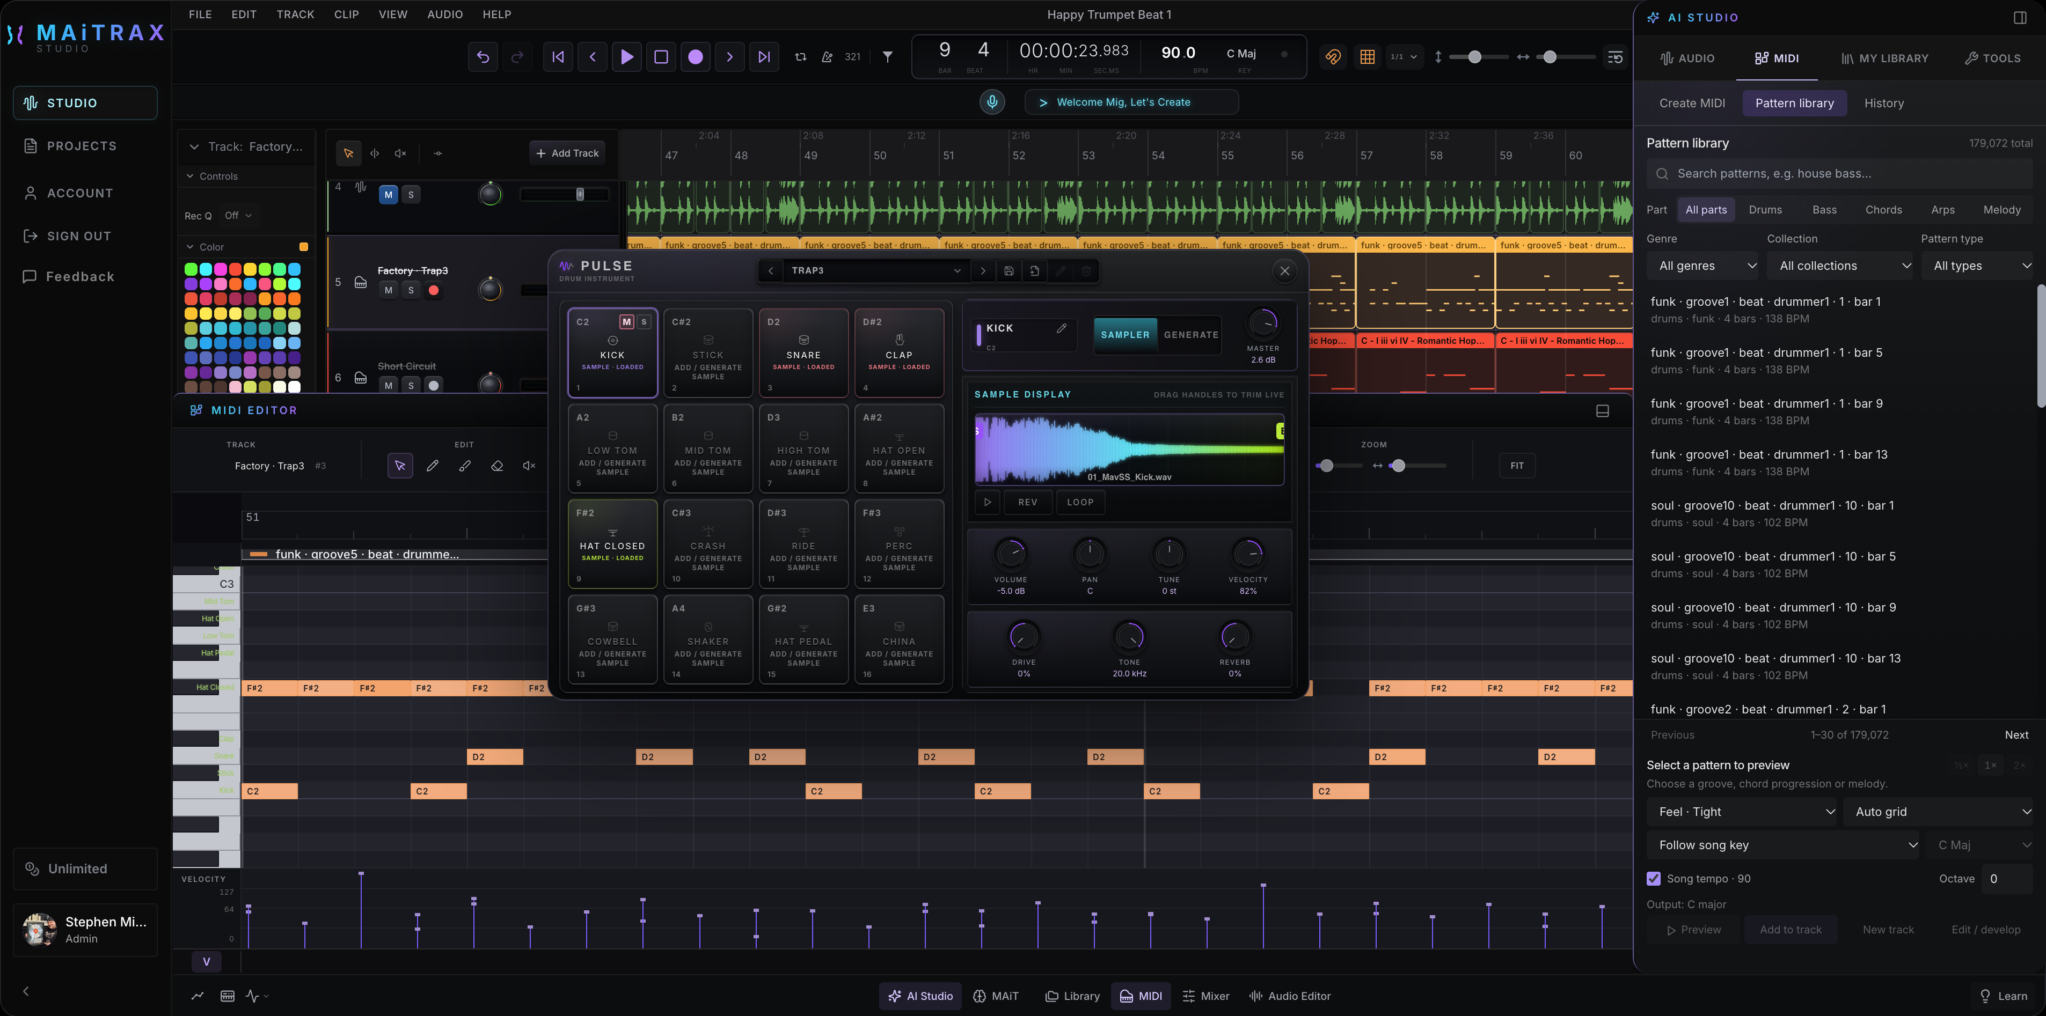The image size is (2046, 1016).
Task: Open instrument icon on track 5
Action: tap(361, 283)
